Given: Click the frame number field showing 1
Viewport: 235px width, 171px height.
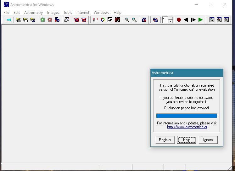Looking at the screenshot, I should point(165,20).
